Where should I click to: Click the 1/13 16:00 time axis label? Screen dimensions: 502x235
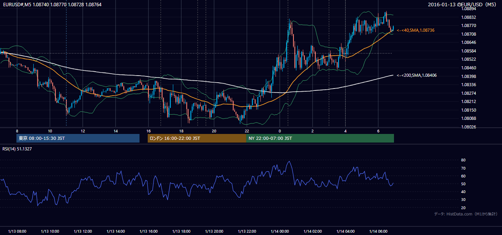148,231
